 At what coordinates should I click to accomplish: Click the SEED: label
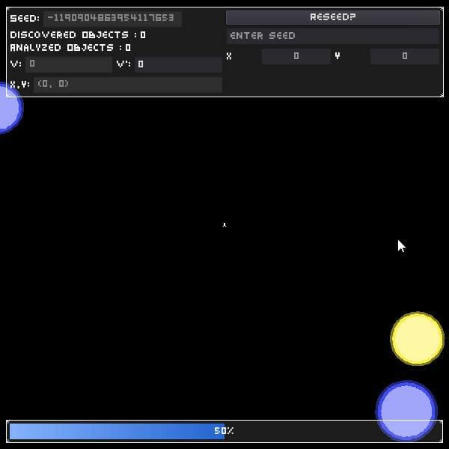[25, 19]
